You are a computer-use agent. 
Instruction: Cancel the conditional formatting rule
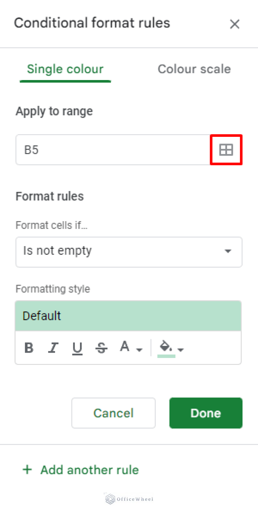pyautogui.click(x=113, y=413)
